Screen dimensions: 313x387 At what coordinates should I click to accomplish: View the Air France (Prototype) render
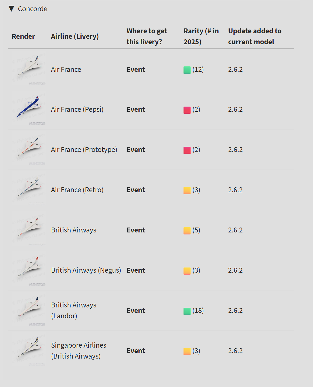[29, 150]
